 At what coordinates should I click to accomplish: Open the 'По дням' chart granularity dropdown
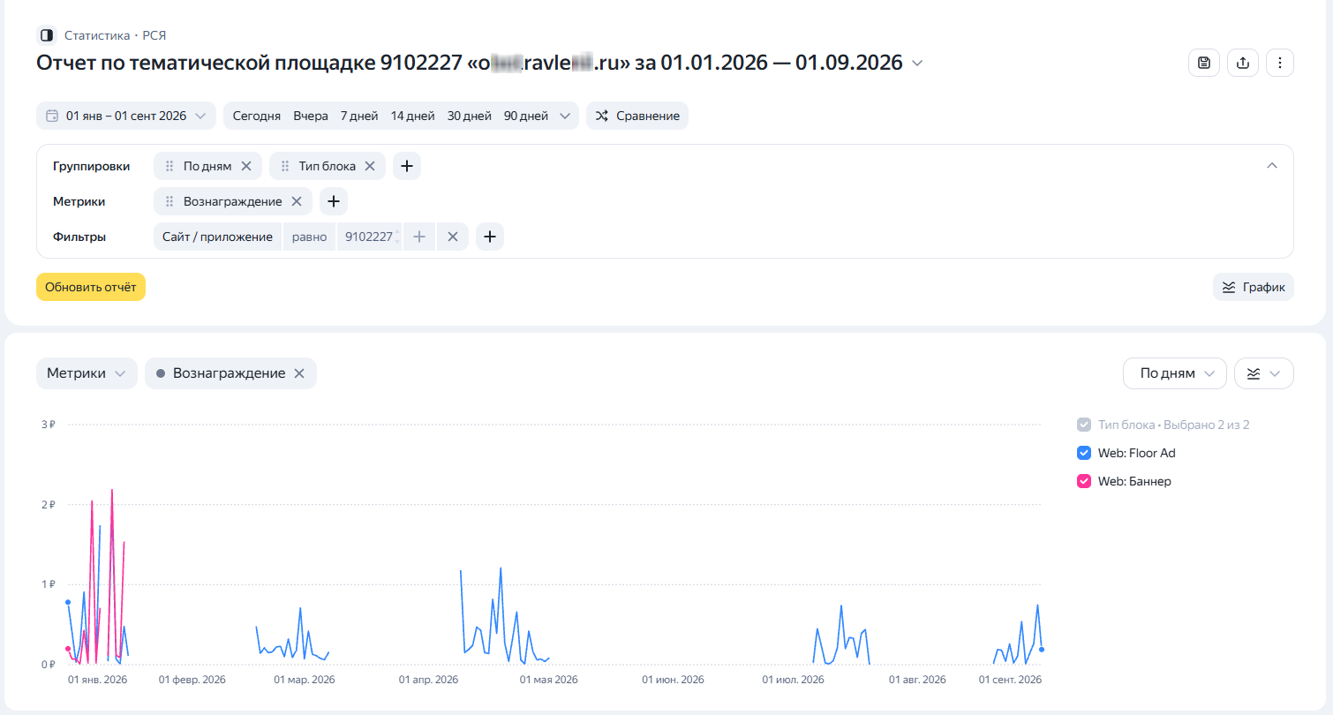(x=1174, y=373)
